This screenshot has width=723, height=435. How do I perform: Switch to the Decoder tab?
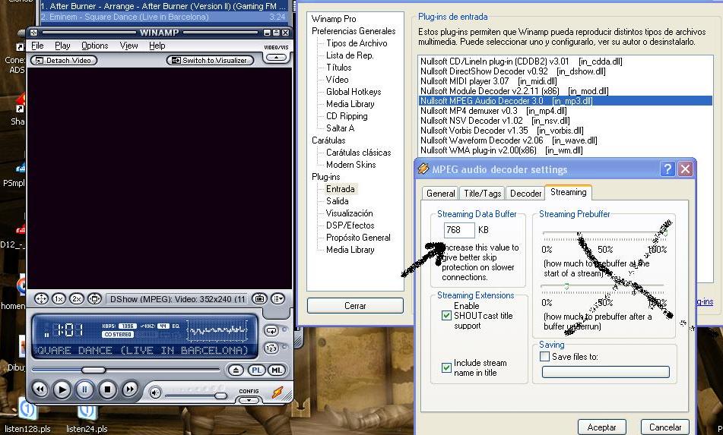[x=525, y=194]
